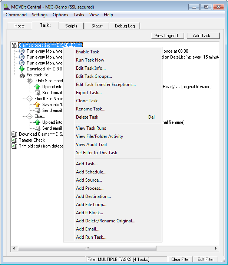Click the clock icon of the 'once at 00:00' schedule
This screenshot has height=265, width=228.
pos(22,51)
